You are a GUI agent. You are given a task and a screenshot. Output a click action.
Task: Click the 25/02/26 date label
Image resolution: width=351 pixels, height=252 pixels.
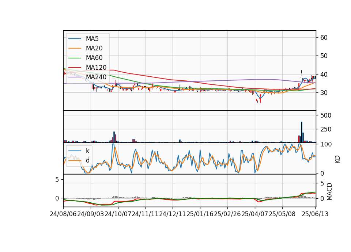coord(227,214)
